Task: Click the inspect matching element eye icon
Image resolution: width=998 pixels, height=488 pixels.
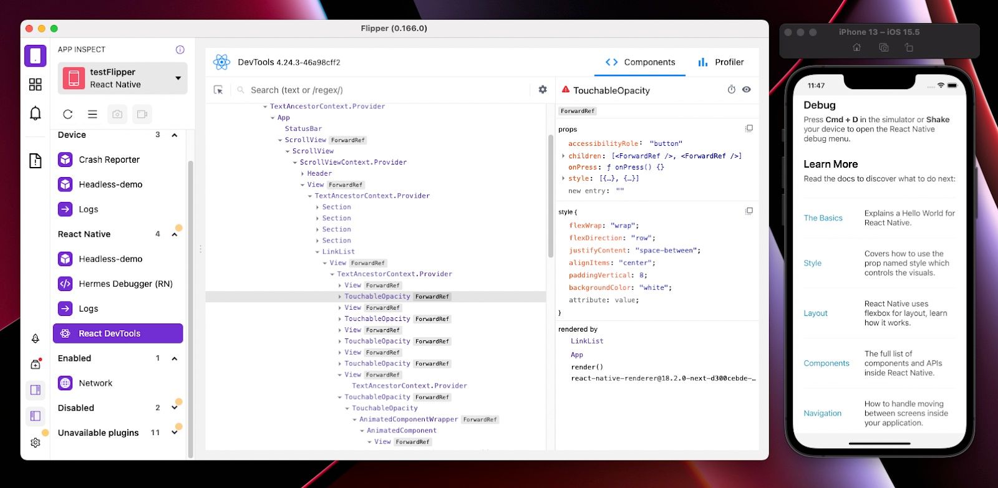Action: [x=747, y=90]
